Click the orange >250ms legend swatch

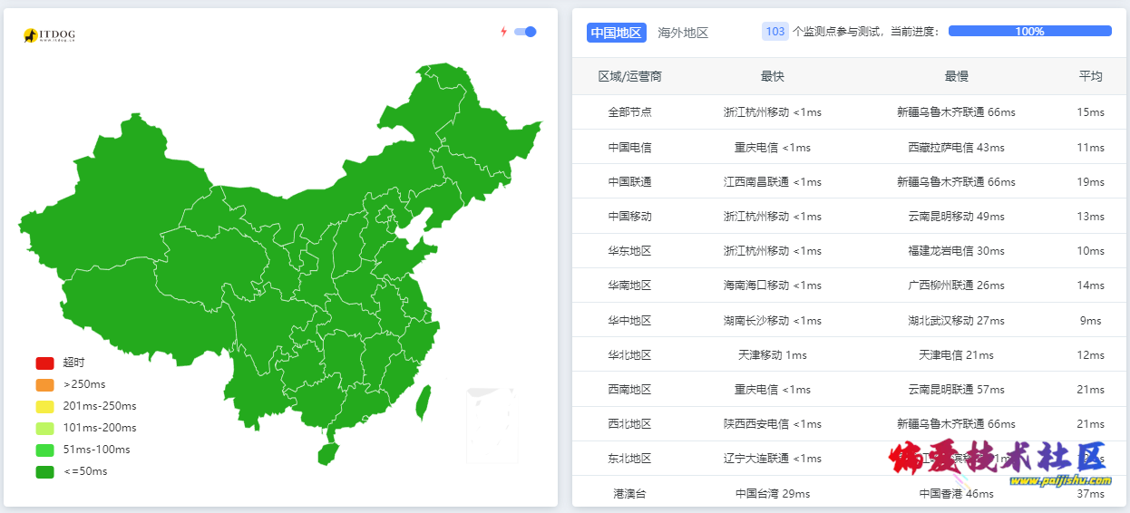pos(45,384)
